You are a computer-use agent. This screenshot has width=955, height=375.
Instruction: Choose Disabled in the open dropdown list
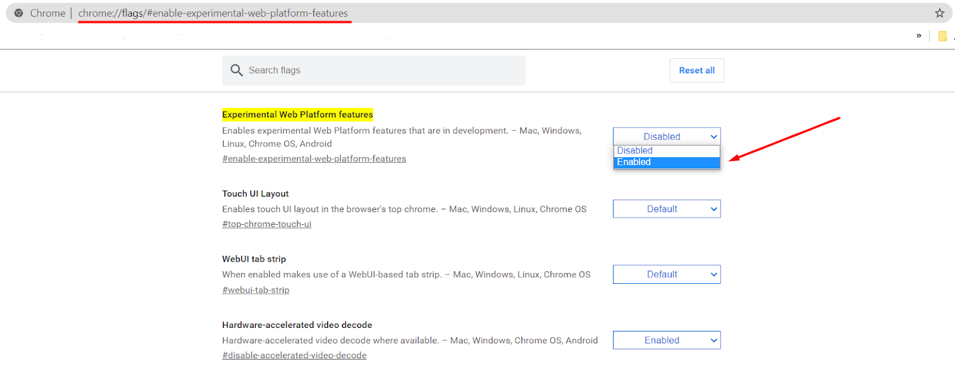[x=667, y=151]
